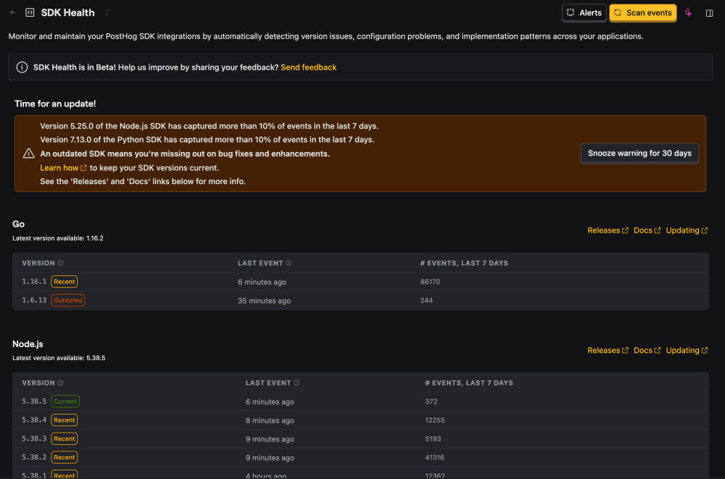
Task: Open the chevron next to SDK Health title
Action: pyautogui.click(x=107, y=12)
